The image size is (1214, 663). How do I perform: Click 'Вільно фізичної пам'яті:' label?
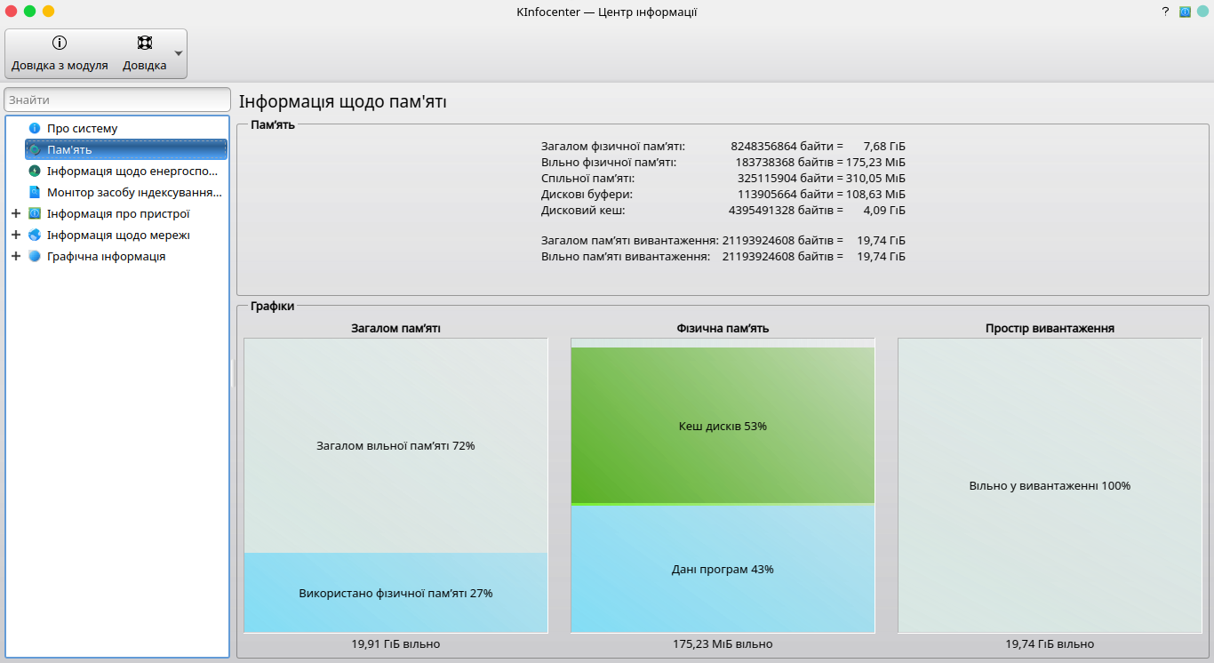(609, 162)
